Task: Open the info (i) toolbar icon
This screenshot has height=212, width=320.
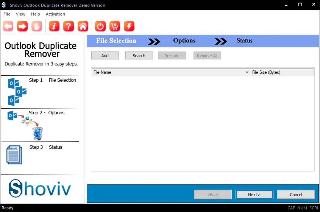Action: point(54,26)
